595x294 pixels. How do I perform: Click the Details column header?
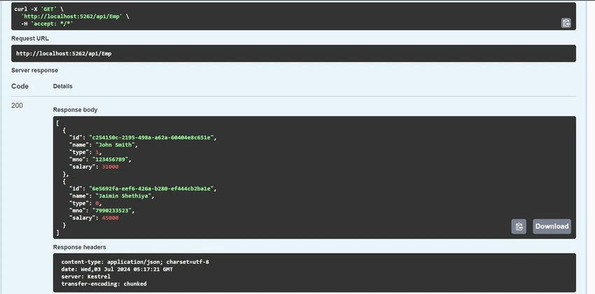62,86
